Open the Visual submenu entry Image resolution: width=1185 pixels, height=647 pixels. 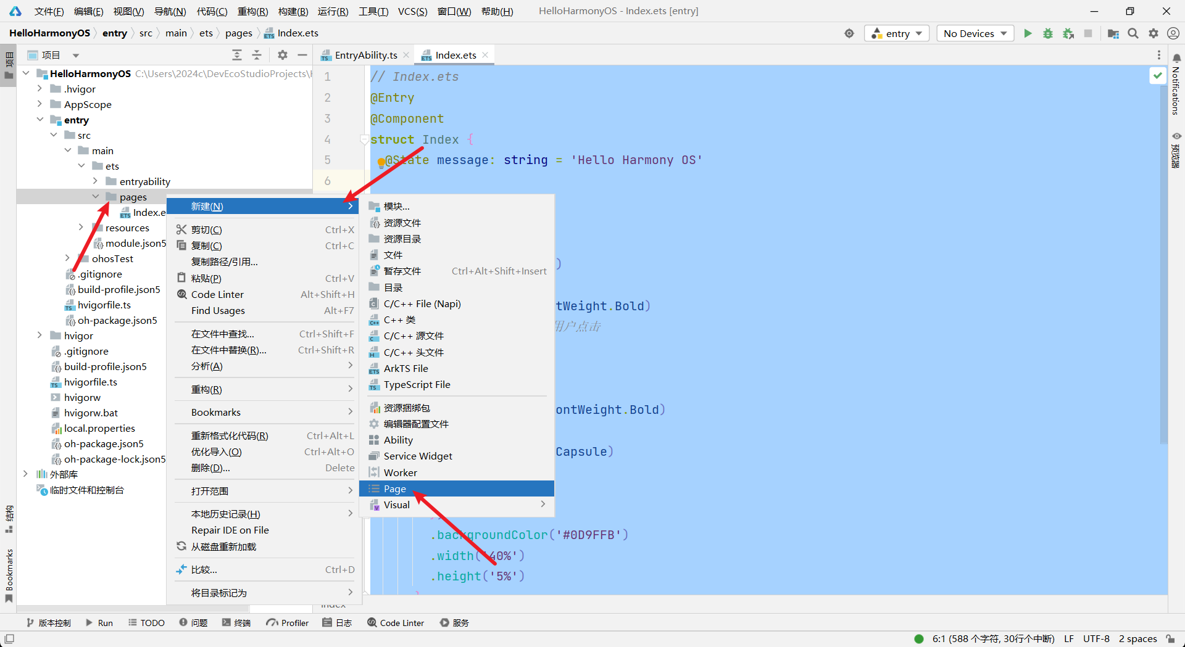457,505
